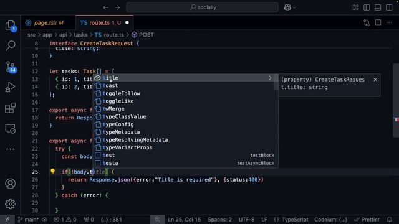This screenshot has width=399, height=224.
Task: Open the Search view in activity bar
Action: tap(11, 45)
